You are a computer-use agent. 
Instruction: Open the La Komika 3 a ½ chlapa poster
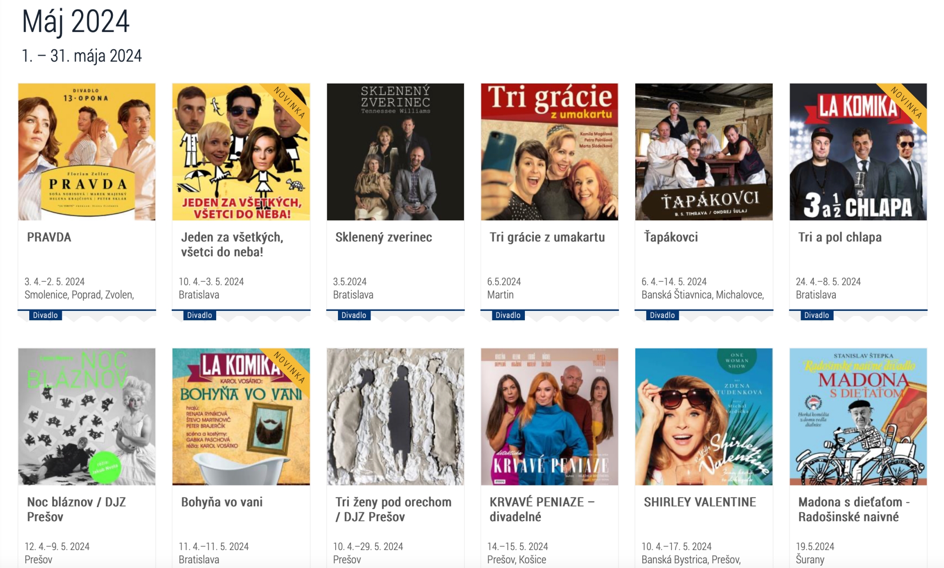pyautogui.click(x=858, y=152)
